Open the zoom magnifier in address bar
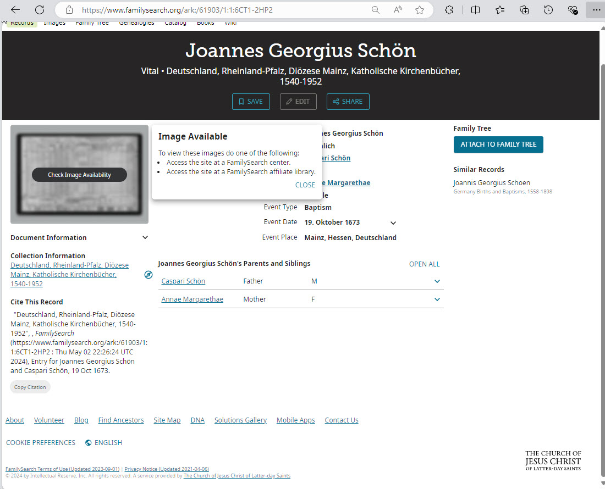The width and height of the screenshot is (605, 489). point(376,10)
